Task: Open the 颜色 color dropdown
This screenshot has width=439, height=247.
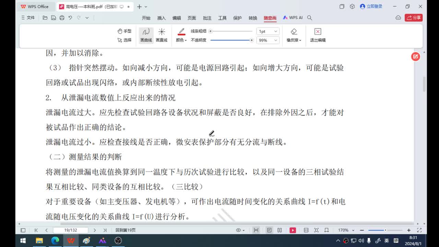Action: point(181,40)
